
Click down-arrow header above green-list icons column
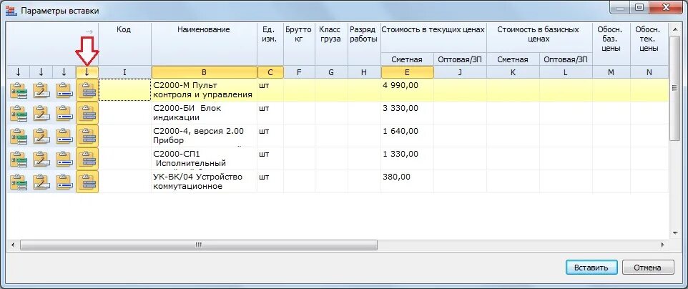point(19,72)
